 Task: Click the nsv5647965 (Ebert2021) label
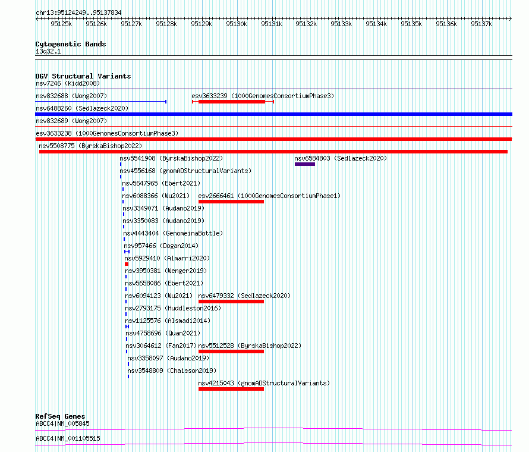tap(161, 183)
